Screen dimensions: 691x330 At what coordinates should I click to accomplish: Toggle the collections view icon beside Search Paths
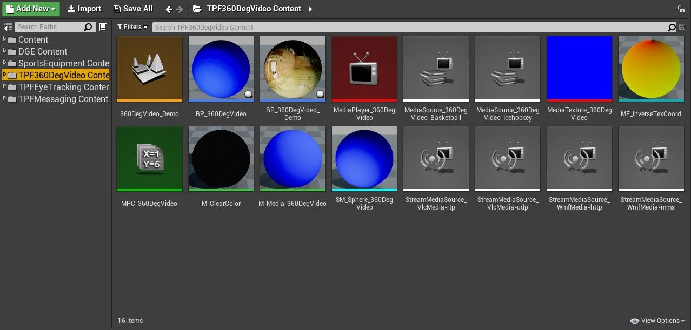(x=103, y=27)
